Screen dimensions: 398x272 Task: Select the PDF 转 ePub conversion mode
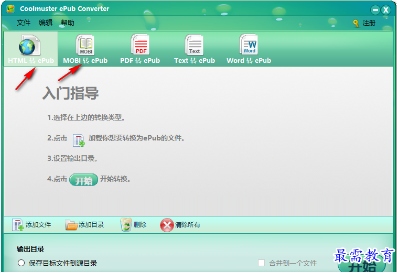(x=140, y=49)
